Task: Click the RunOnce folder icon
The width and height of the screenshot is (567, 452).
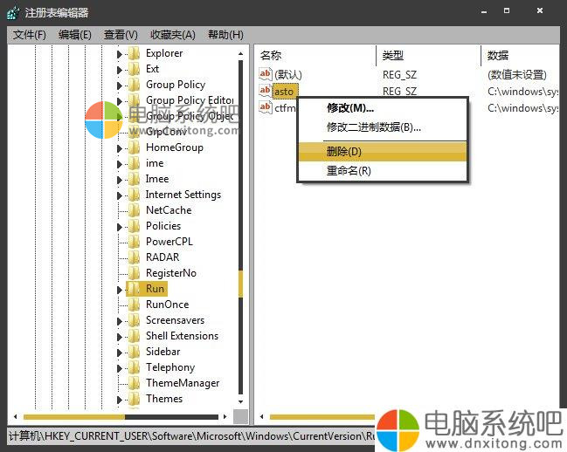Action: [135, 305]
